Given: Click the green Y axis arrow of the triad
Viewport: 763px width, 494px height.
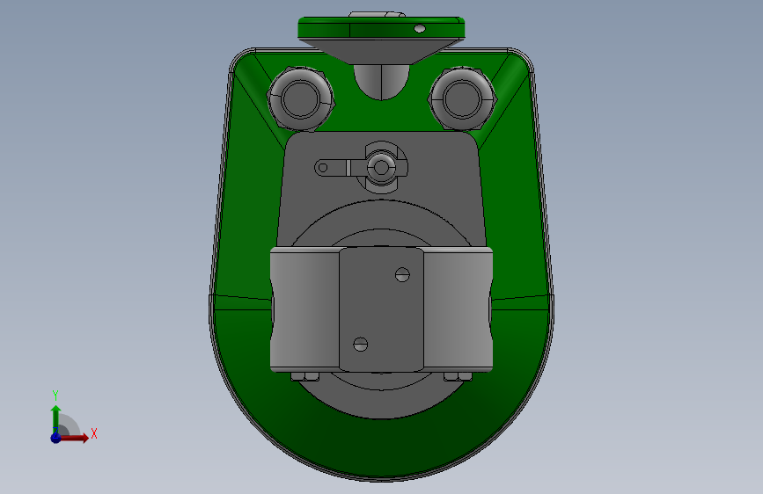Looking at the screenshot, I should [x=55, y=418].
